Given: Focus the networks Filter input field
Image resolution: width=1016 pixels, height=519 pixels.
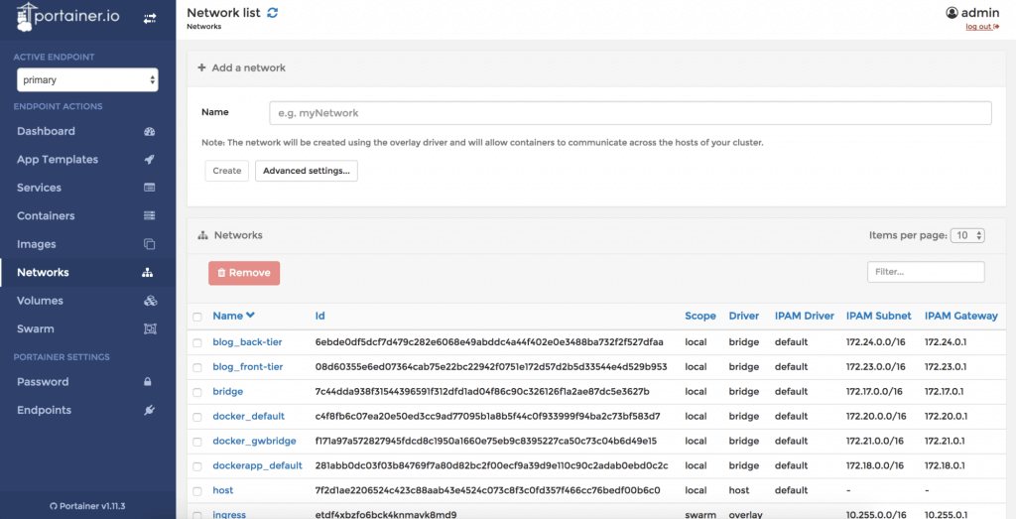Looking at the screenshot, I should [x=926, y=272].
